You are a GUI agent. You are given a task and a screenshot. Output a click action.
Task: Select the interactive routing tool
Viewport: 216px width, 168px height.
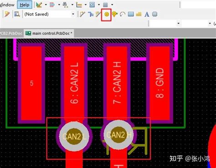click(82, 14)
